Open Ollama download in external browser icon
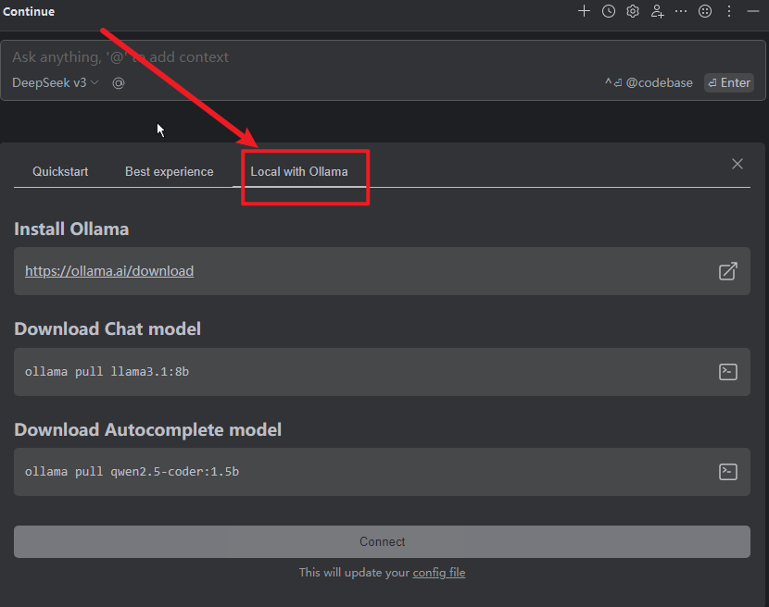The width and height of the screenshot is (769, 607). point(728,271)
